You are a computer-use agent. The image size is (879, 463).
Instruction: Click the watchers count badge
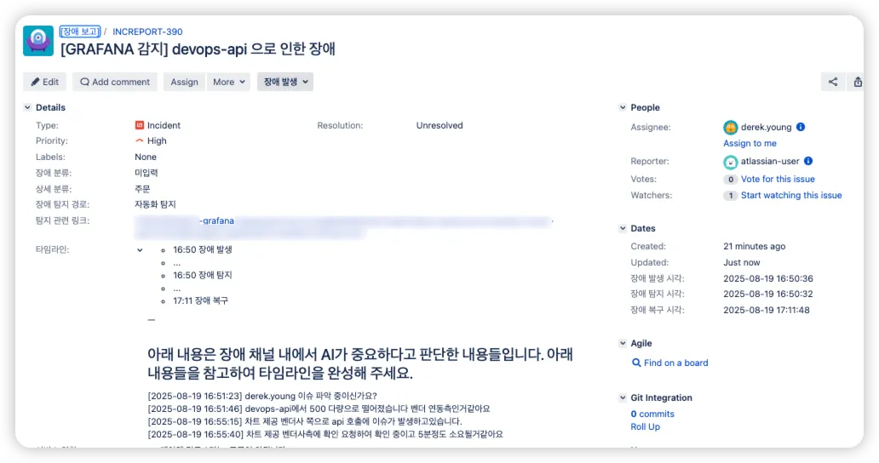pyautogui.click(x=731, y=196)
